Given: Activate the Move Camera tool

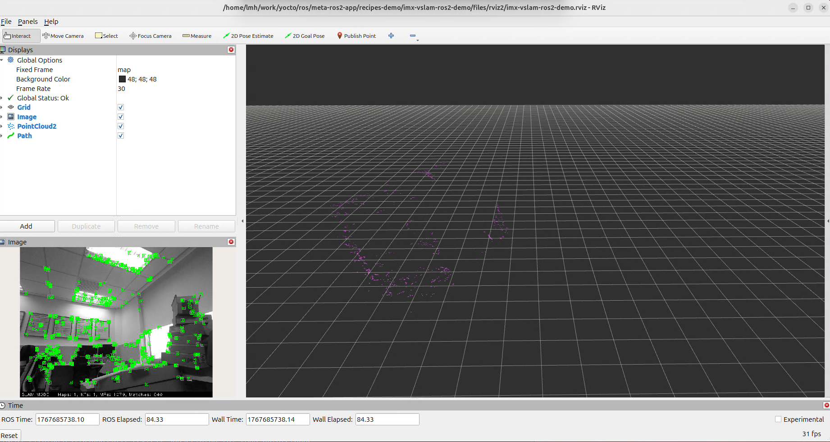Looking at the screenshot, I should click(x=63, y=36).
